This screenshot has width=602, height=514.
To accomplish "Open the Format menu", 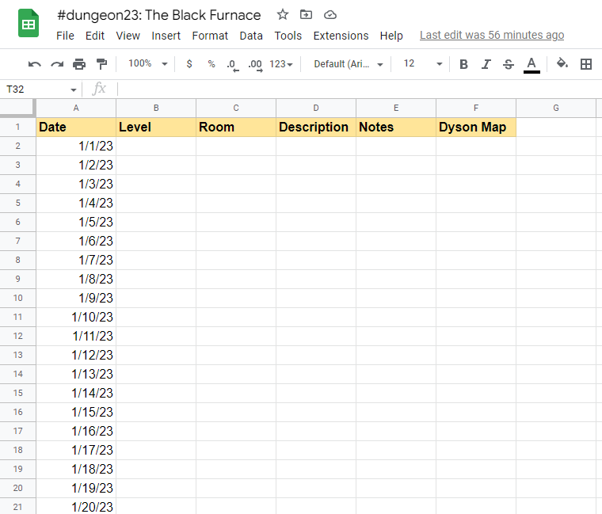I will pyautogui.click(x=210, y=36).
